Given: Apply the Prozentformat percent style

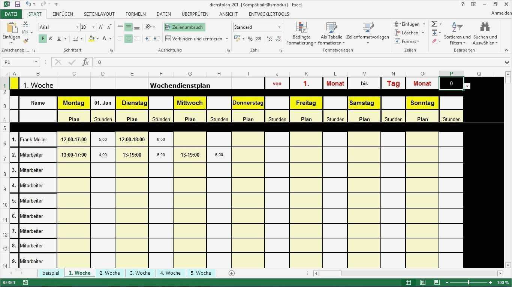Looking at the screenshot, I should tap(250, 38).
